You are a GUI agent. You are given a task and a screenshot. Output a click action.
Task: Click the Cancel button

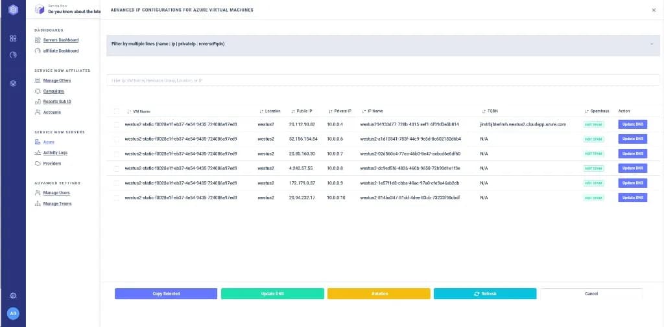[591, 293]
